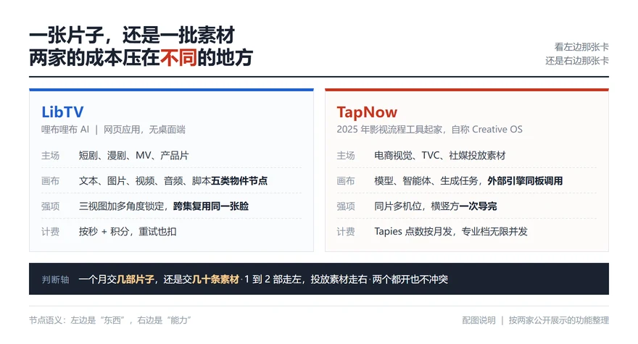Click the '画布' label in LibTV card
Viewport: 638px width, 344px height.
point(51,181)
